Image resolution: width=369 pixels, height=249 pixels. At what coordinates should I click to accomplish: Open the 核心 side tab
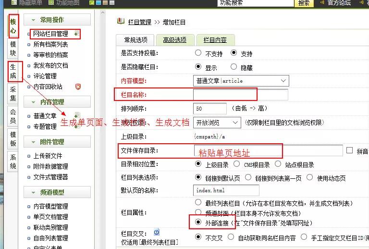(13, 26)
